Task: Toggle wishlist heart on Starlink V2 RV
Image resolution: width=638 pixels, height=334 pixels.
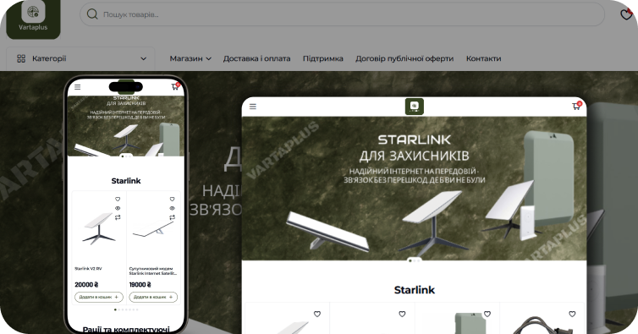Action: (x=118, y=199)
